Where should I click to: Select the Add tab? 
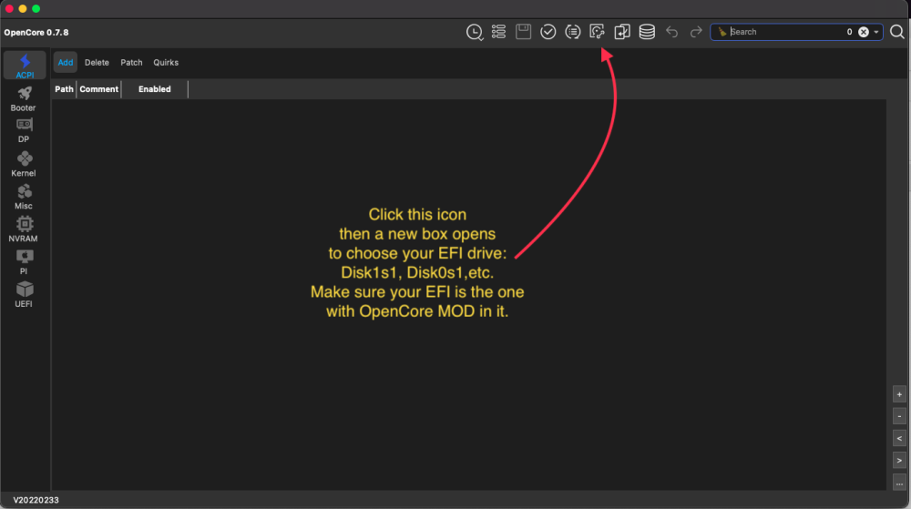click(65, 62)
